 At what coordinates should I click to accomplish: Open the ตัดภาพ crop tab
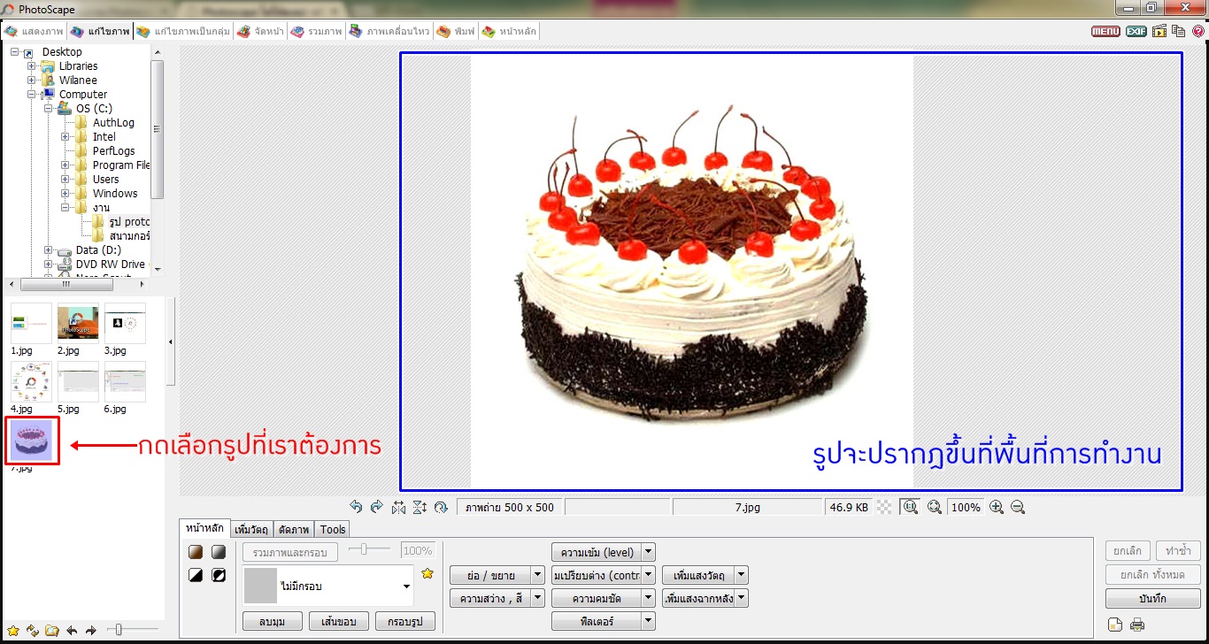(x=294, y=529)
